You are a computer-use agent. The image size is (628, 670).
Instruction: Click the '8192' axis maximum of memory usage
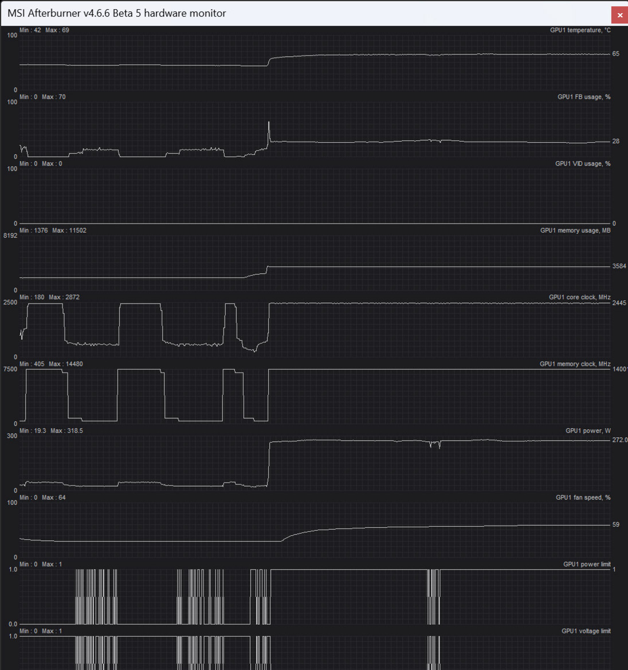coord(10,236)
